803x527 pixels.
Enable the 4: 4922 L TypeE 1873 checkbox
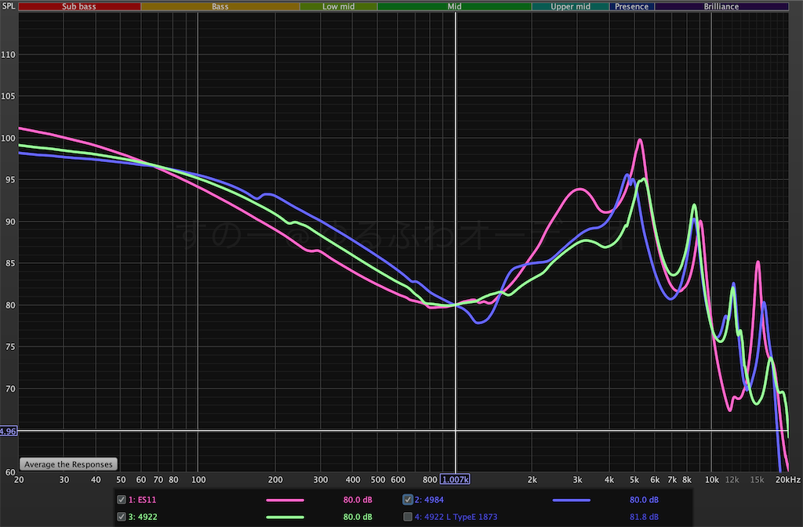[x=408, y=517]
